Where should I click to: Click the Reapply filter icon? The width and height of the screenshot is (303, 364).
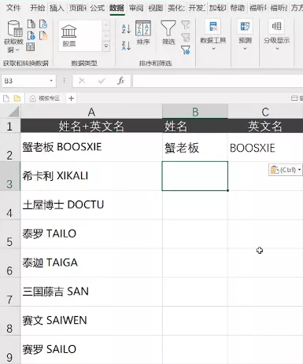click(x=186, y=37)
